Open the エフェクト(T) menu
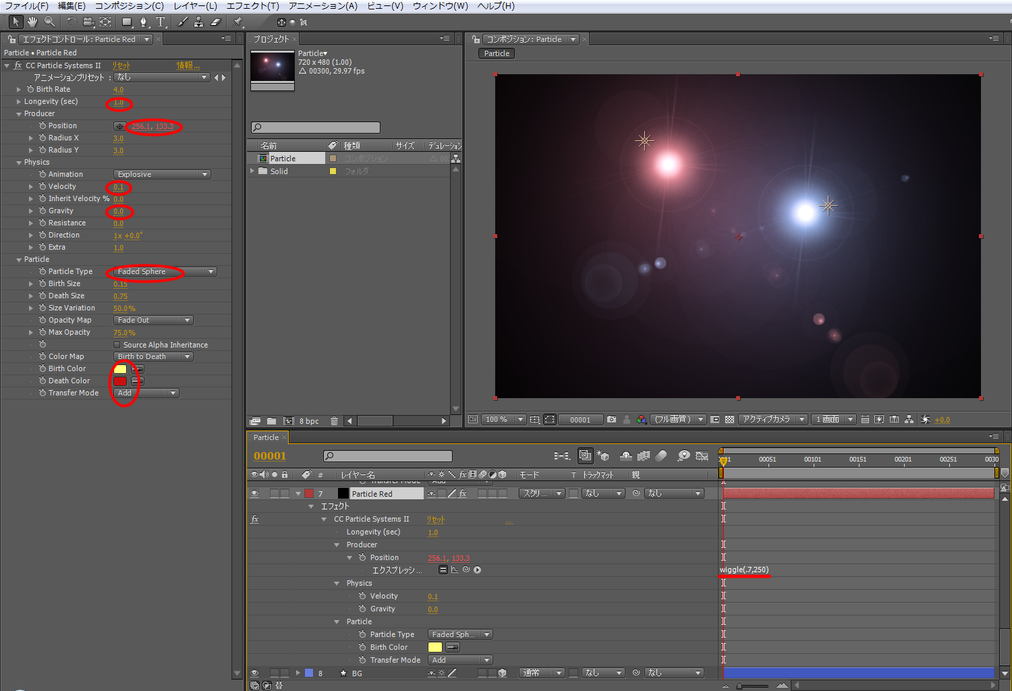The height and width of the screenshot is (691, 1012). (252, 6)
